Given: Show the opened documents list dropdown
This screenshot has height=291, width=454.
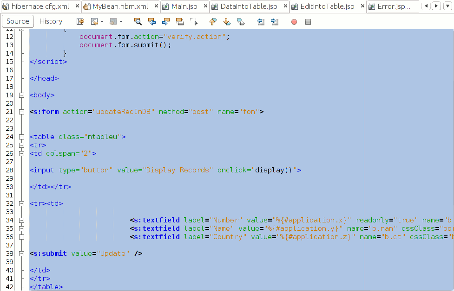Looking at the screenshot, I should pos(447,6).
